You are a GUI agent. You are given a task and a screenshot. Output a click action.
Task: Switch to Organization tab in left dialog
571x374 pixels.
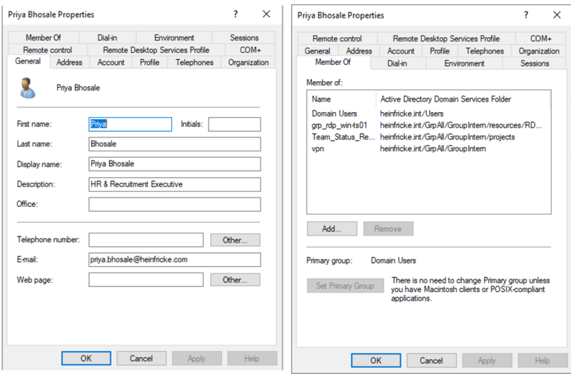248,63
